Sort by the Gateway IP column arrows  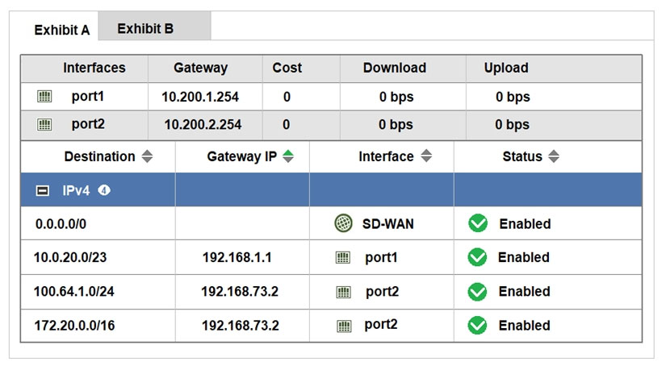[x=288, y=156]
